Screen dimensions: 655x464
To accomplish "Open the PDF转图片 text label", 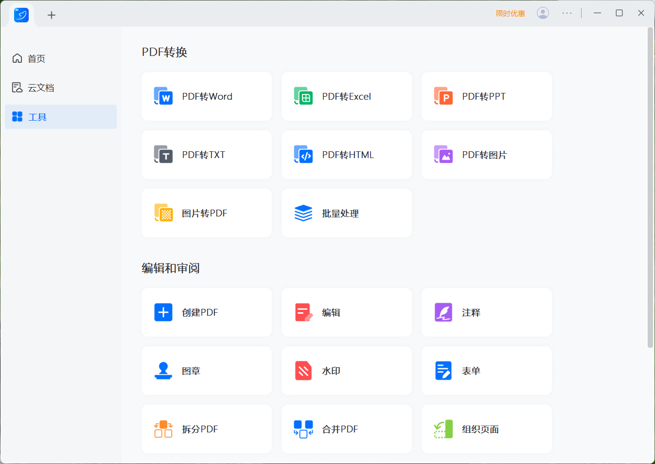I will [484, 155].
